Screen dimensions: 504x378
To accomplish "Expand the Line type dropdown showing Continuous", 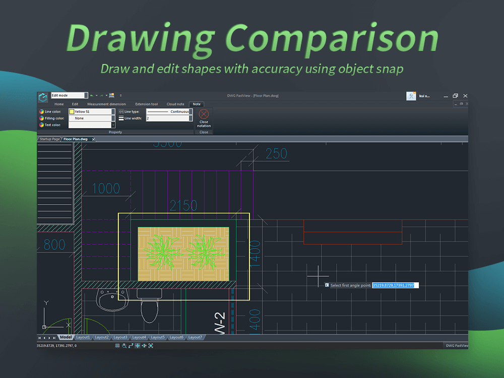I will click(x=192, y=112).
